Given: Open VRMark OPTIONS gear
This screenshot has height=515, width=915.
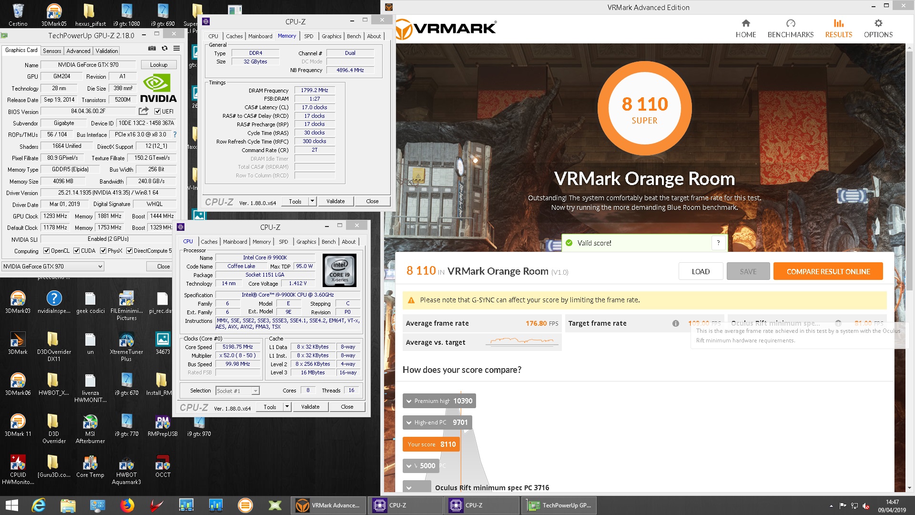Looking at the screenshot, I should click(878, 29).
